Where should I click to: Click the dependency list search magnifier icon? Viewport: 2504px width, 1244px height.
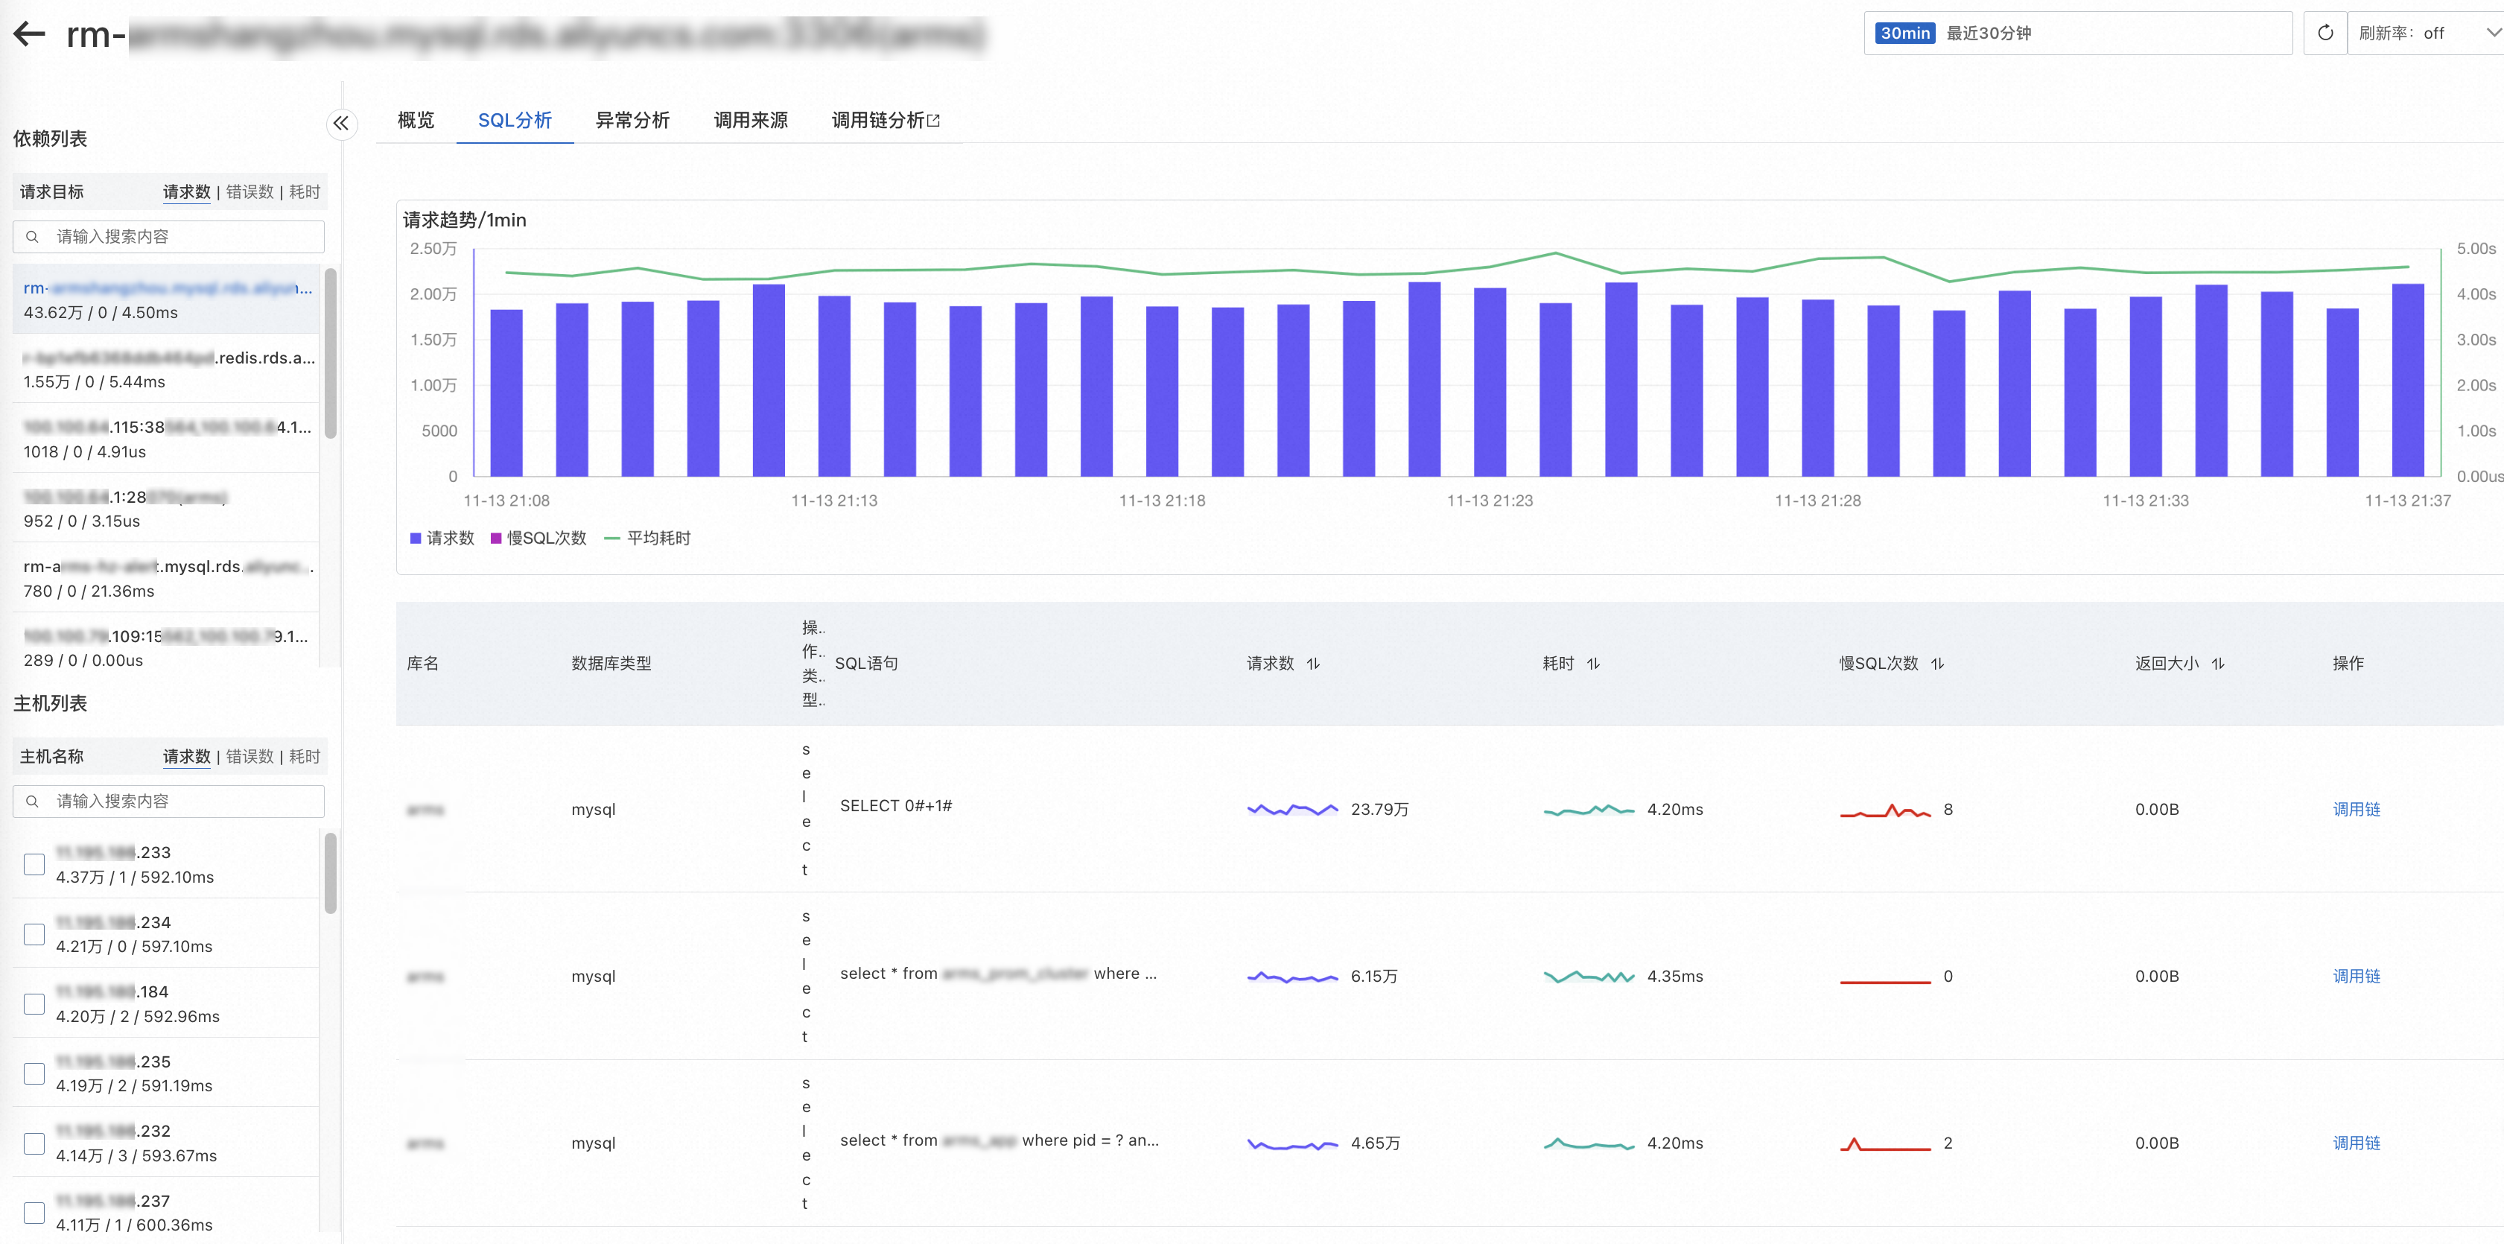32,237
